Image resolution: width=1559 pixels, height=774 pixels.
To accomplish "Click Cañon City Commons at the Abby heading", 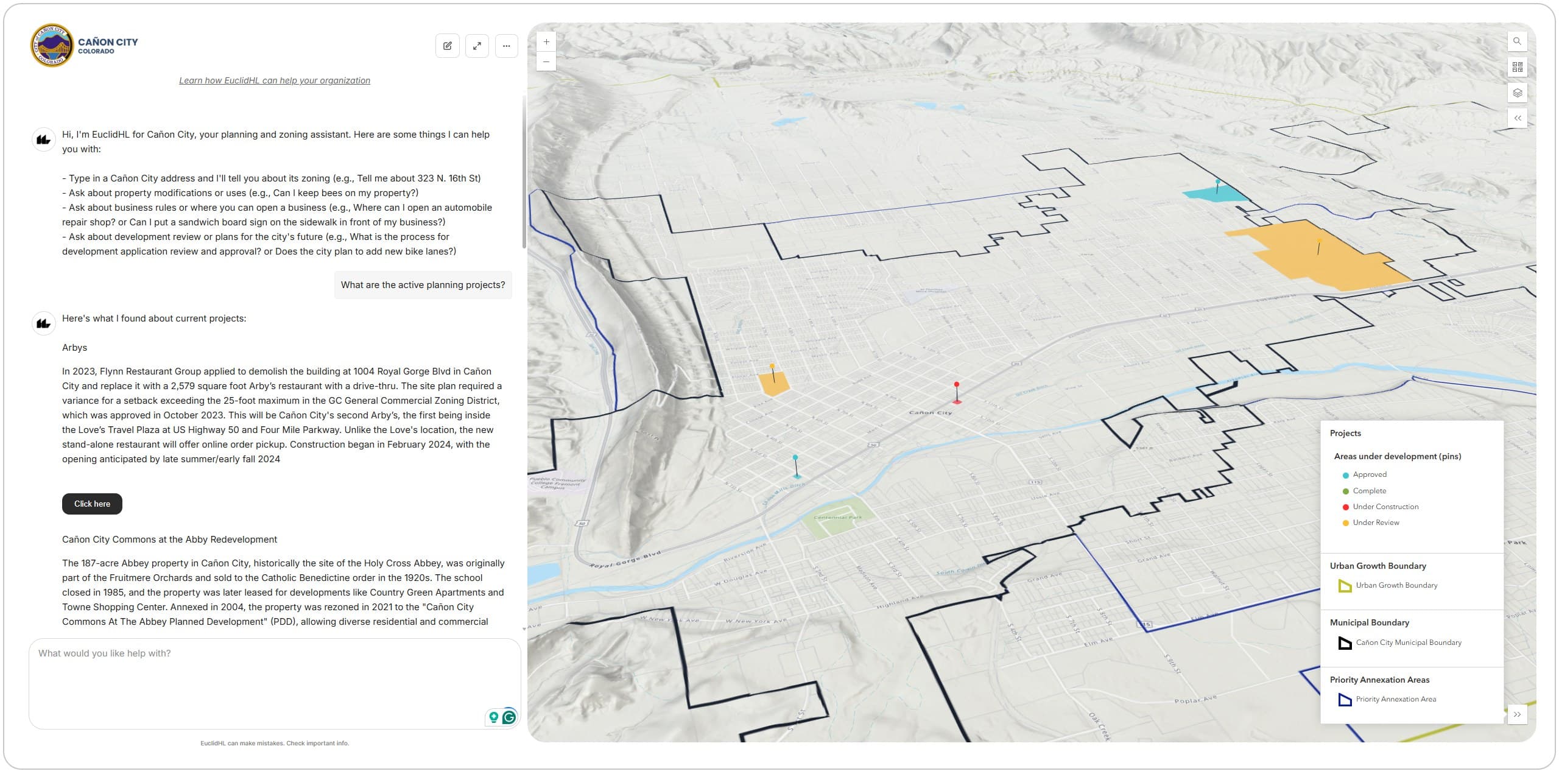I will [169, 540].
